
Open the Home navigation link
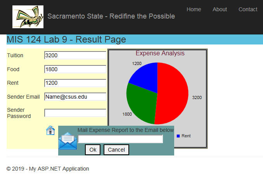194,9
